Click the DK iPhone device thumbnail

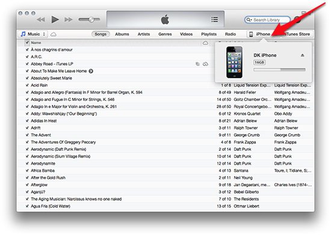pos(234,62)
